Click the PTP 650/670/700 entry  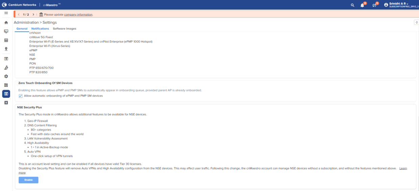[41, 68]
